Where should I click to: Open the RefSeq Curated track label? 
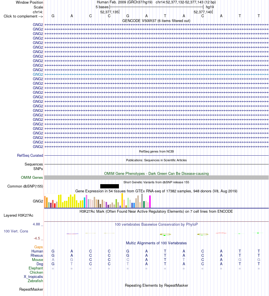(30, 156)
